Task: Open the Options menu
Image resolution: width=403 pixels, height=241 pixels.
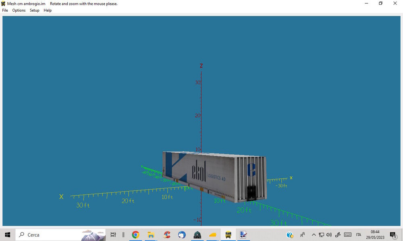Action: coord(19,10)
